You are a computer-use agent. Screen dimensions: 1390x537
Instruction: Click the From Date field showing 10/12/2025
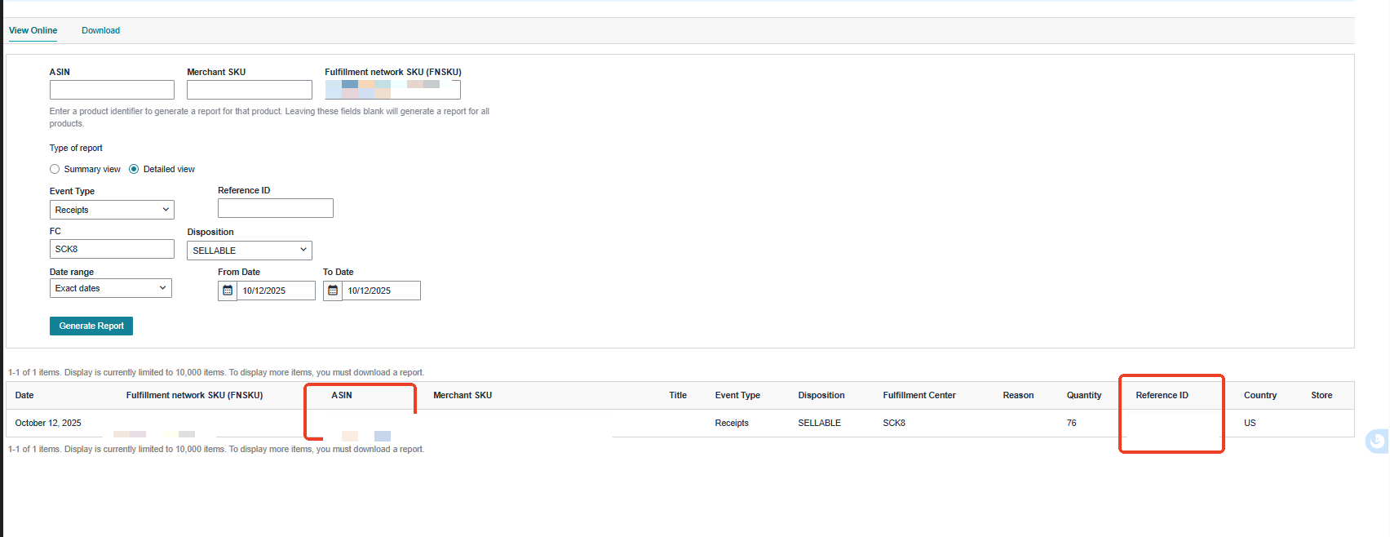coord(275,291)
